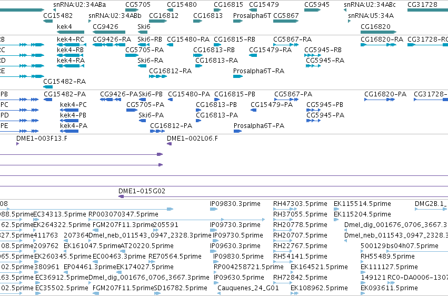Click the CG15482-RA transcript label
This screenshot has height=296, width=448.
64,82
